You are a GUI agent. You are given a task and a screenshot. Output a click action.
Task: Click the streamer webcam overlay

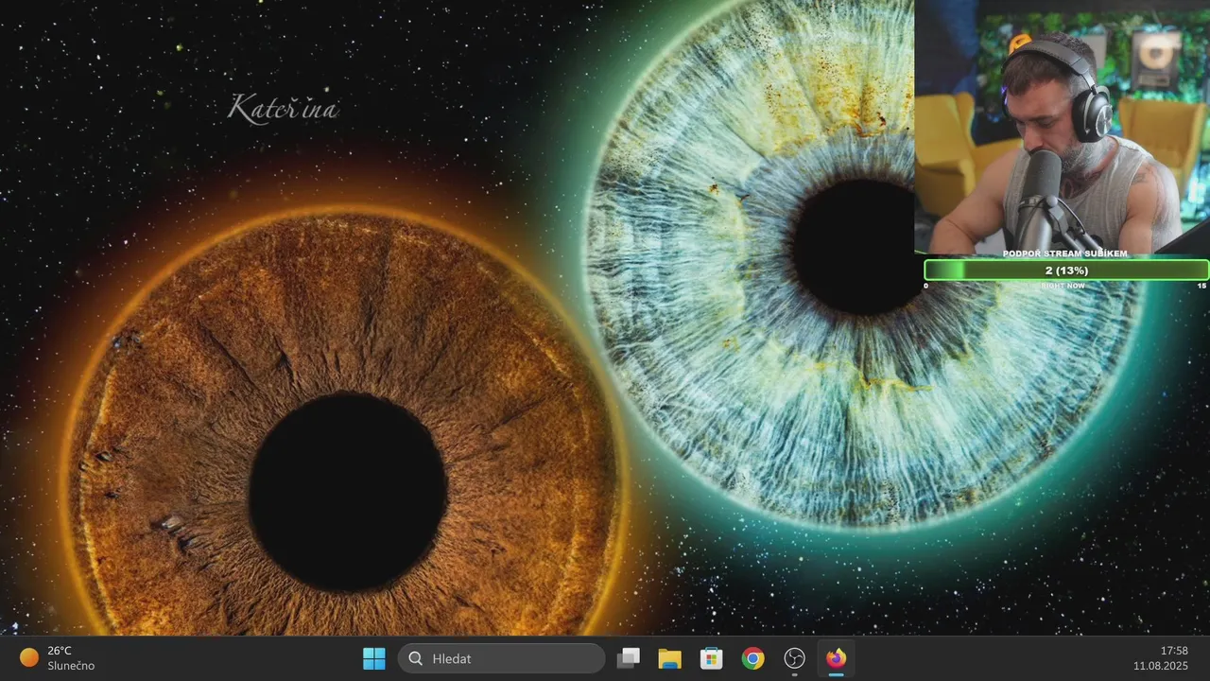1063,127
